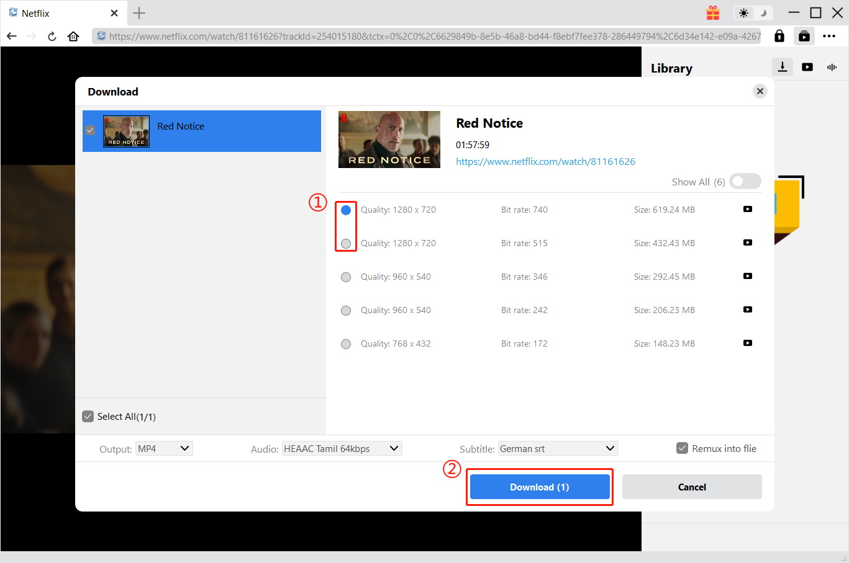Select the 960 x 540 quality radio button
849x563 pixels.
(x=346, y=277)
